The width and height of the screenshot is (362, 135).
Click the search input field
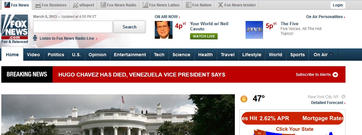(x=73, y=27)
